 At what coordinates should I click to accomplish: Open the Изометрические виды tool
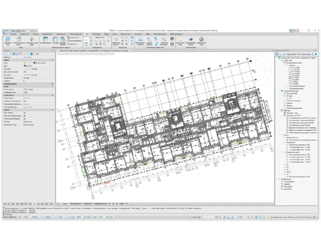pos(32,41)
